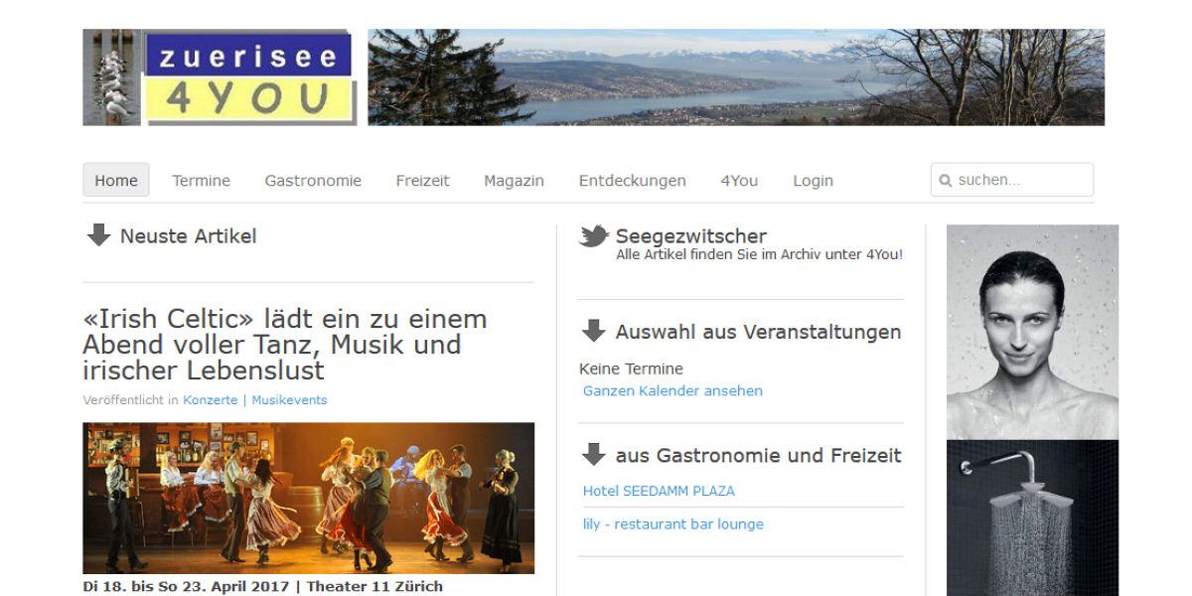Focus the suchen search field
This screenshot has height=596, width=1192.
1012,180
